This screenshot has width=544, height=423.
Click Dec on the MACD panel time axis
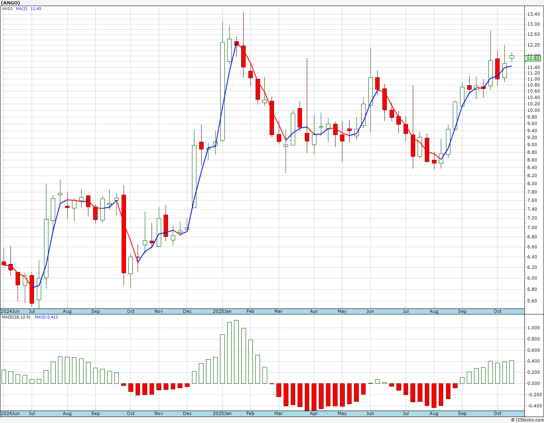pos(187,413)
